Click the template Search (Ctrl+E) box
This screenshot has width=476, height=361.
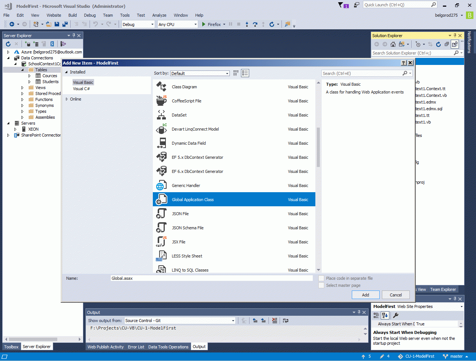click(367, 73)
